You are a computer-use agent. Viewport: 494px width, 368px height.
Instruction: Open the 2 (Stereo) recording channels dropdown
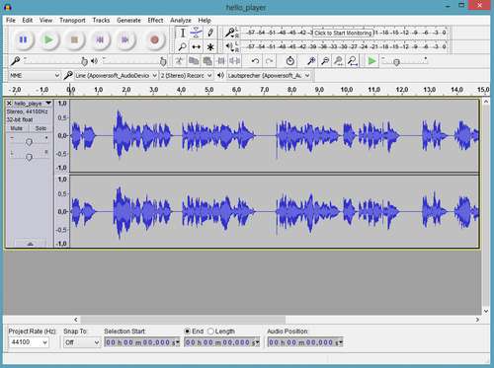pos(187,76)
